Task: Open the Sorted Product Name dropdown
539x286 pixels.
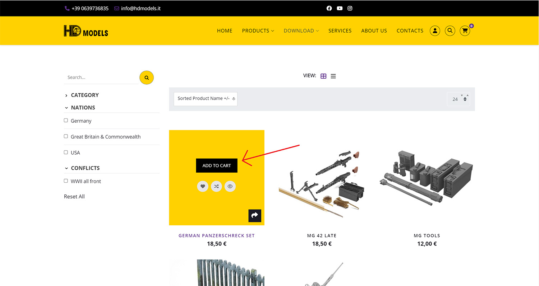Action: coord(206,99)
